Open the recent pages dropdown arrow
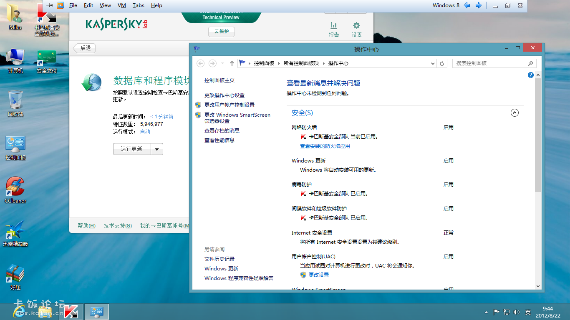 (x=222, y=63)
